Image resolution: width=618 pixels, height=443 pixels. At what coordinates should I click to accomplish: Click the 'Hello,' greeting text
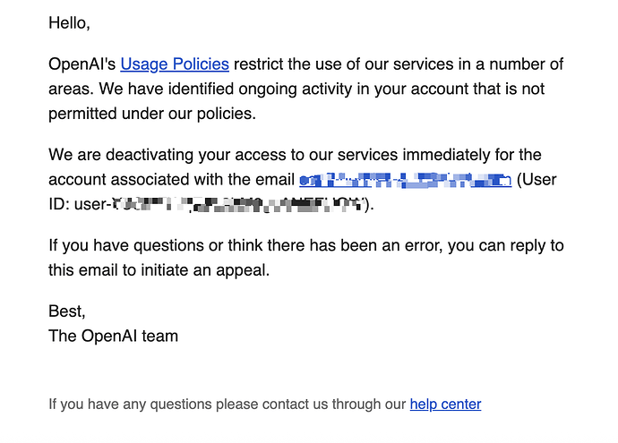coord(69,23)
